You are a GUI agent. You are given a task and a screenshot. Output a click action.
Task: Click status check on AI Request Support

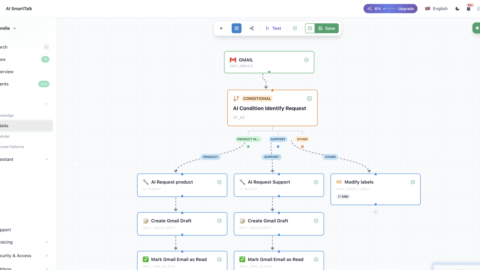[316, 182]
